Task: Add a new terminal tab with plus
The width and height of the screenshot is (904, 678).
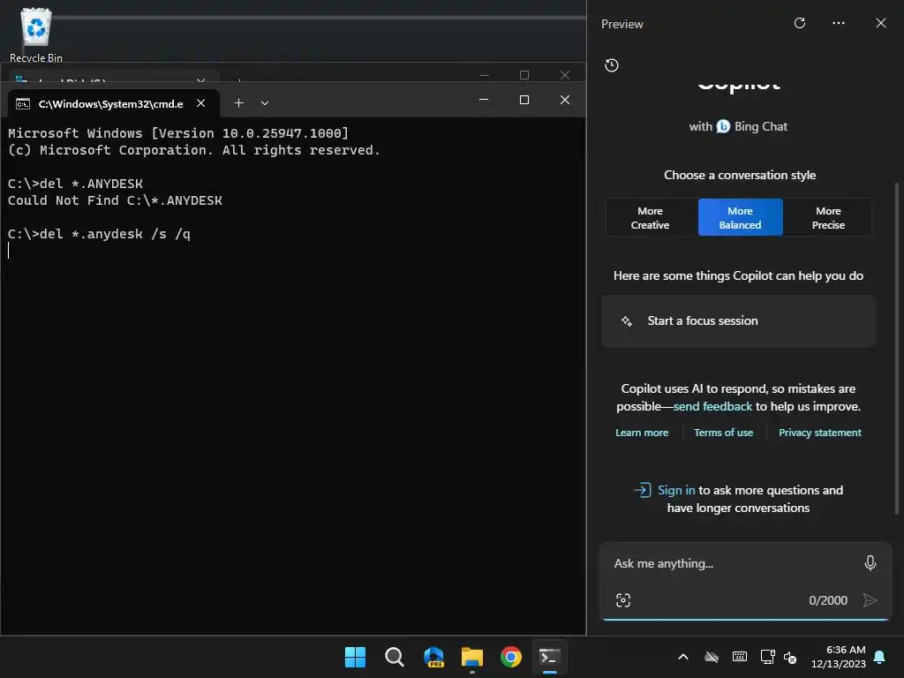Action: tap(238, 103)
